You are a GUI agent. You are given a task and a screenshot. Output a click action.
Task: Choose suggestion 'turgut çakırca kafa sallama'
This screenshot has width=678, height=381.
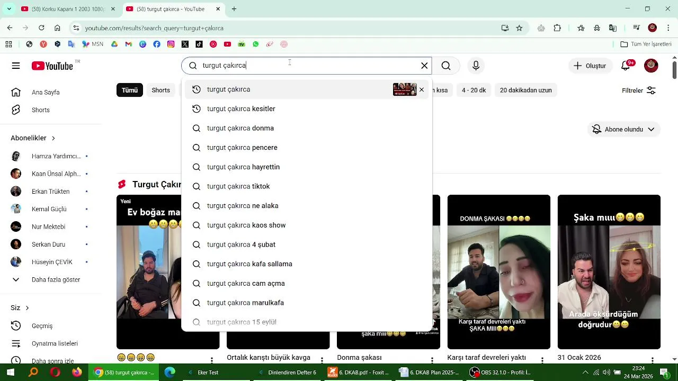click(307, 264)
